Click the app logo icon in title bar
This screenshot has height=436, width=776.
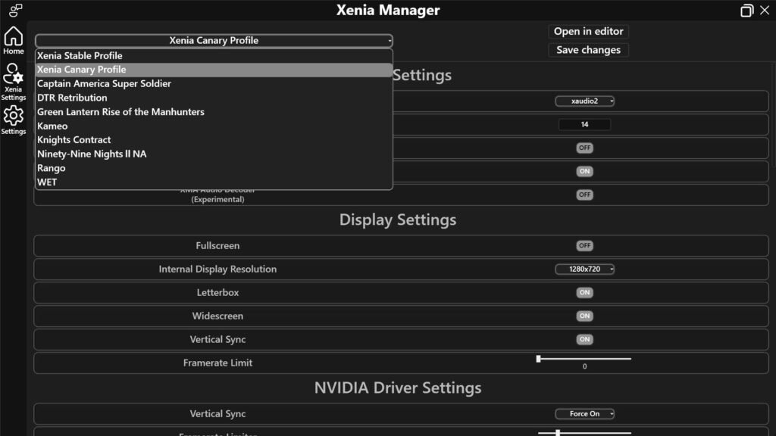pos(15,10)
